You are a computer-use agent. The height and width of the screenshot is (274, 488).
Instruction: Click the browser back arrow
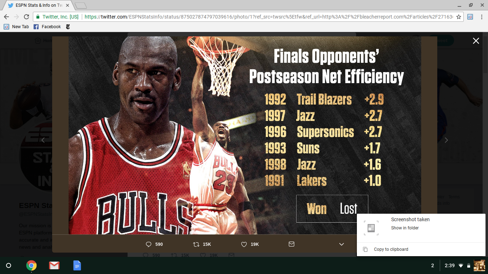click(x=6, y=17)
